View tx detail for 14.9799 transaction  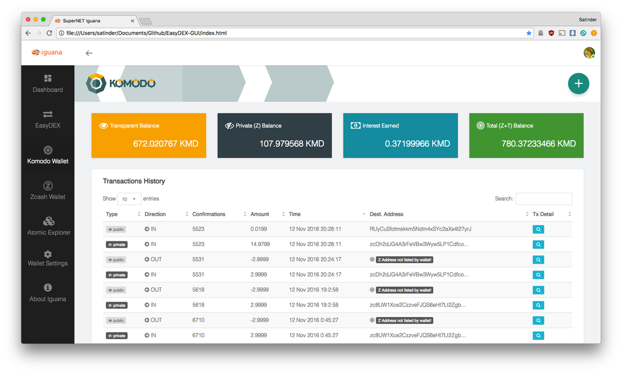coord(538,244)
